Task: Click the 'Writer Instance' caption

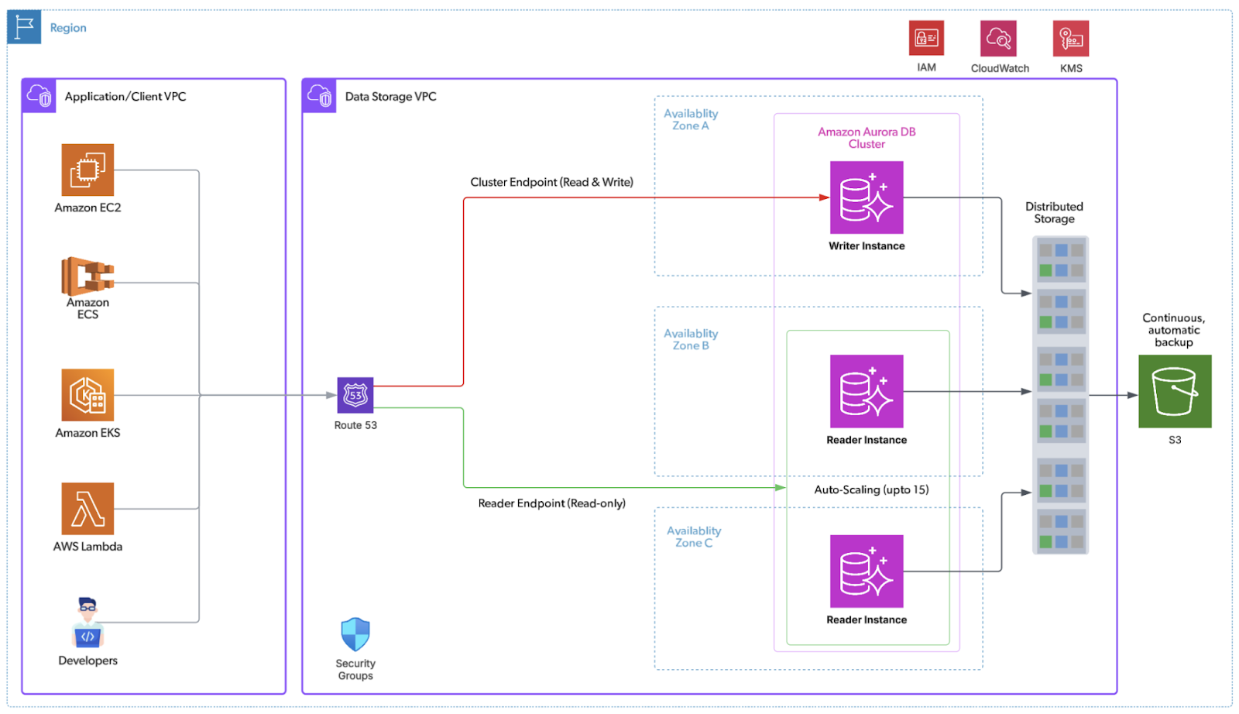Action: 867,245
